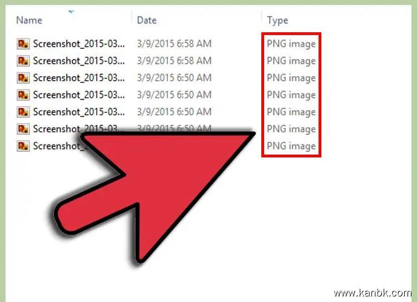Click the second Screenshot file's image icon
Viewport: 417px width, 302px height.
pos(23,61)
